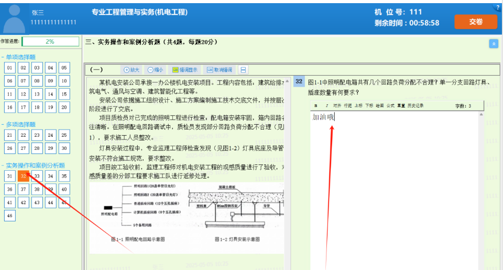Collapse the 多项选择题 section
The image size is (503, 270).
coord(18,124)
